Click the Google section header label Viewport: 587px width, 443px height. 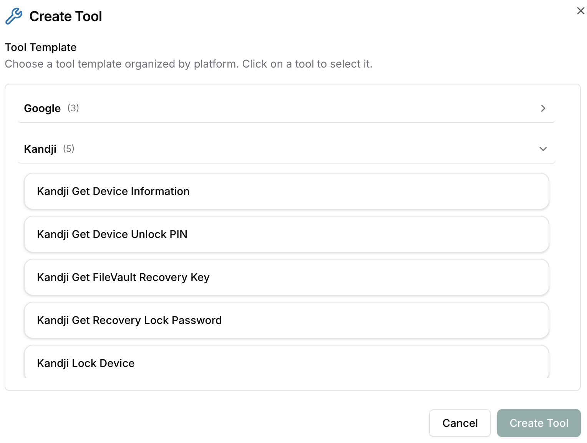[42, 108]
